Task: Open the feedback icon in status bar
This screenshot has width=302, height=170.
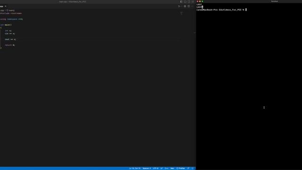Action: [x=188, y=168]
